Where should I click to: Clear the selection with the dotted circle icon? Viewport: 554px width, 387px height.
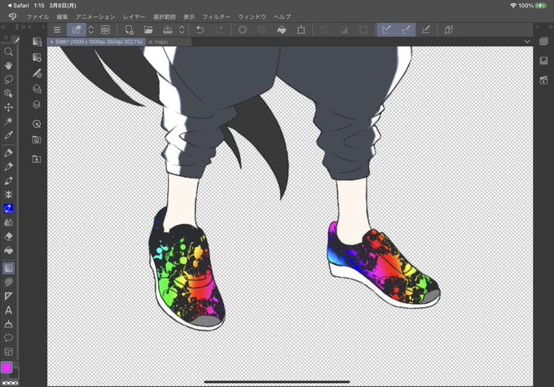click(x=243, y=30)
